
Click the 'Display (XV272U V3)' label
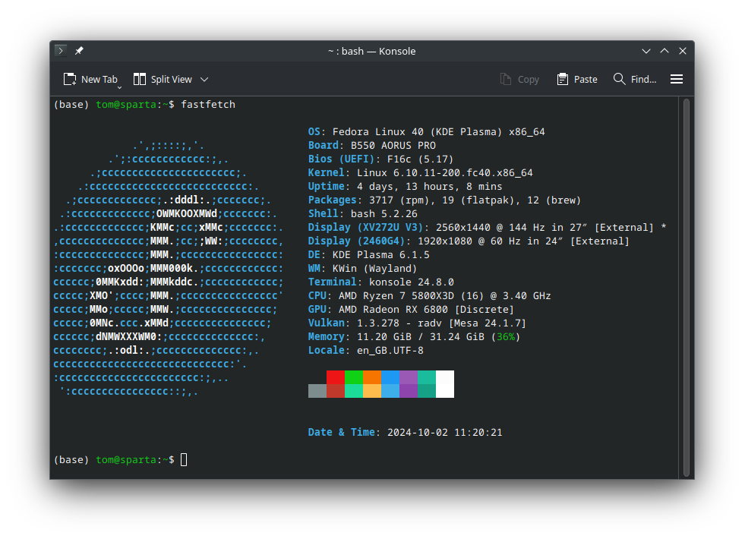point(365,228)
